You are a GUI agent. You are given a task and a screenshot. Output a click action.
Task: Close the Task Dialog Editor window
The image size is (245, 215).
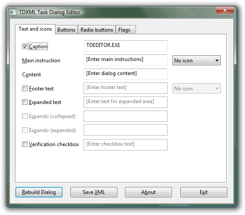(225, 10)
